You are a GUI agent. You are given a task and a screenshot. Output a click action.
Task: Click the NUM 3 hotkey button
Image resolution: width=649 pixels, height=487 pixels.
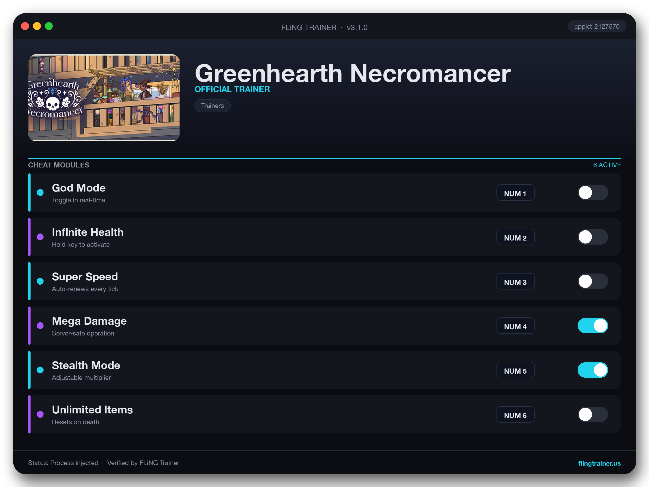pos(515,281)
